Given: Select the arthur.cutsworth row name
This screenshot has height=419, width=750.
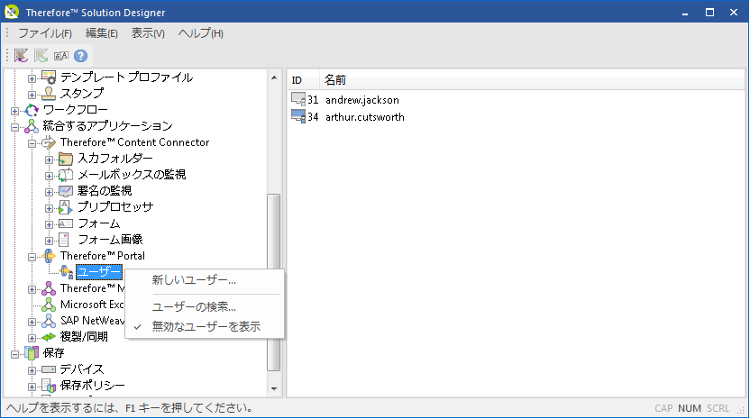Looking at the screenshot, I should pyautogui.click(x=365, y=117).
